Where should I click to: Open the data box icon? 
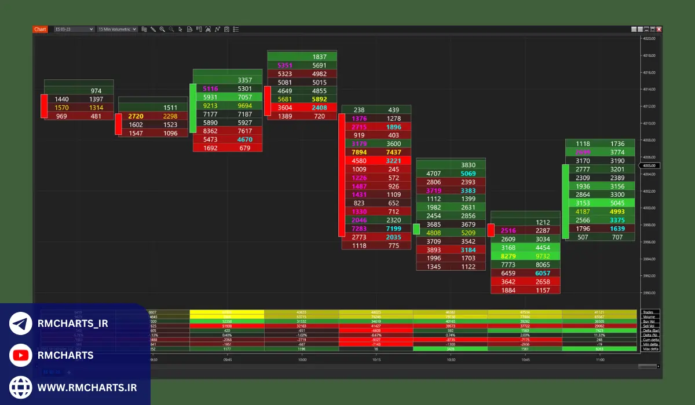(189, 29)
